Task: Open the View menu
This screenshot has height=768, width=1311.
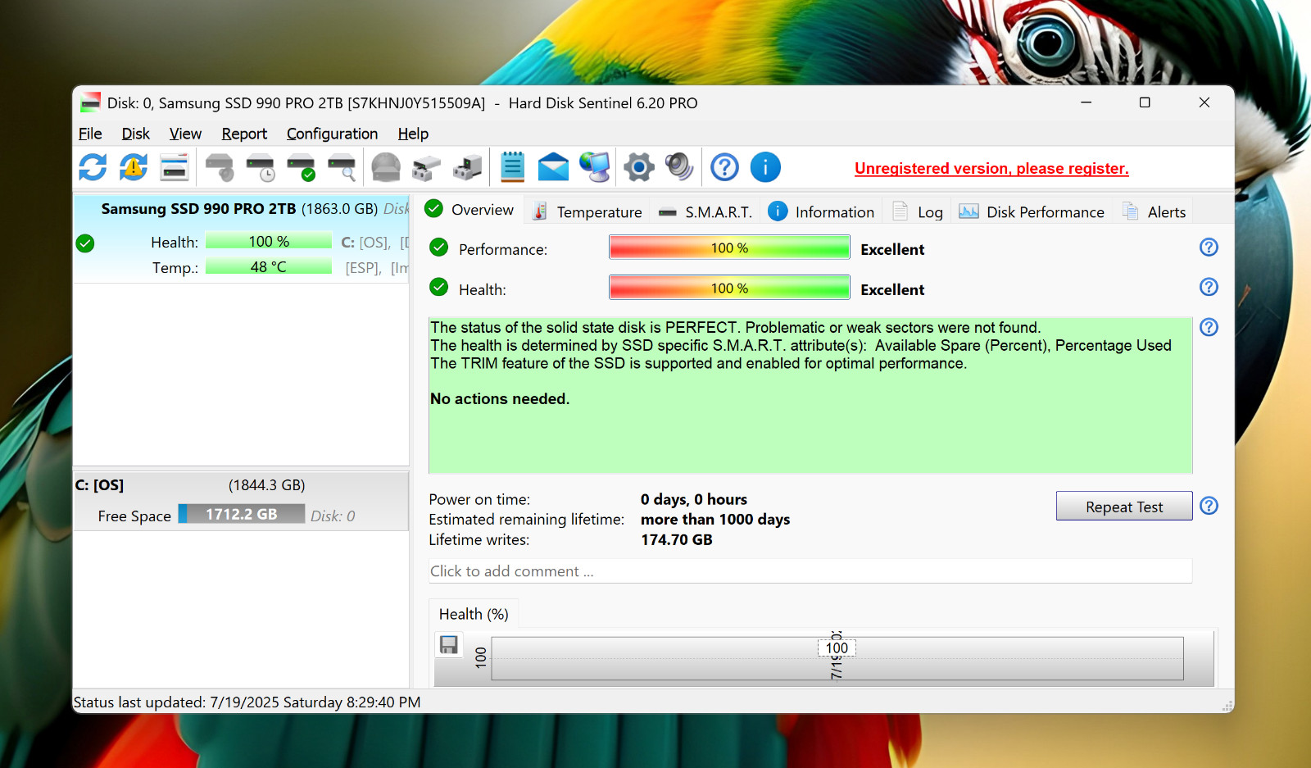Action: point(185,134)
